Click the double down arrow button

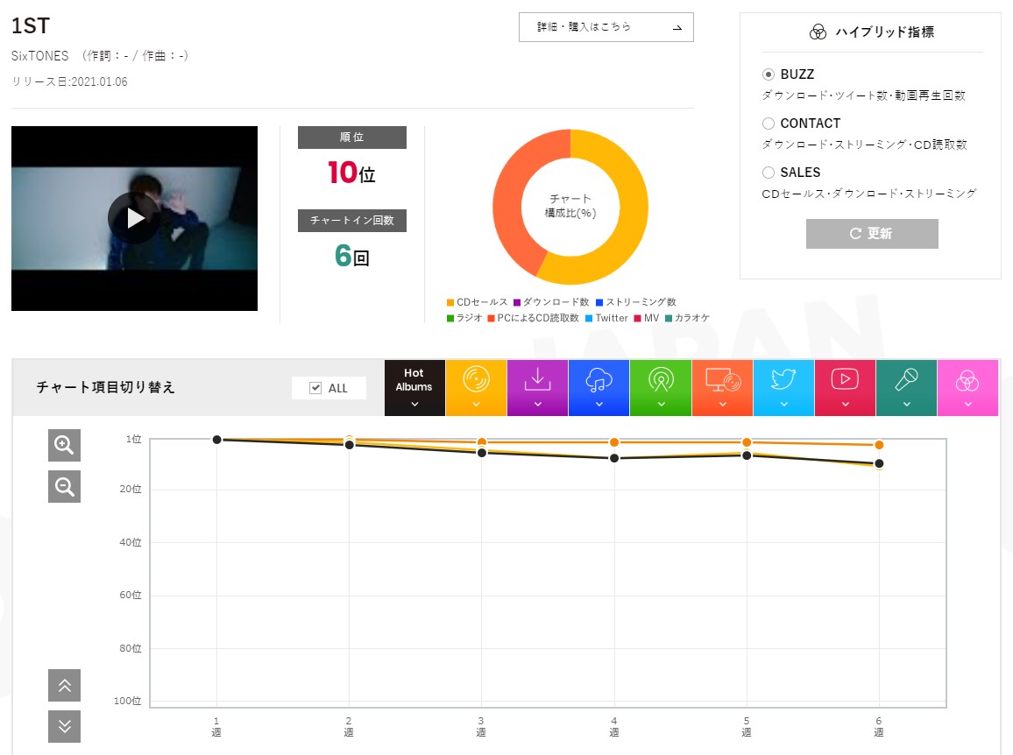tap(64, 727)
